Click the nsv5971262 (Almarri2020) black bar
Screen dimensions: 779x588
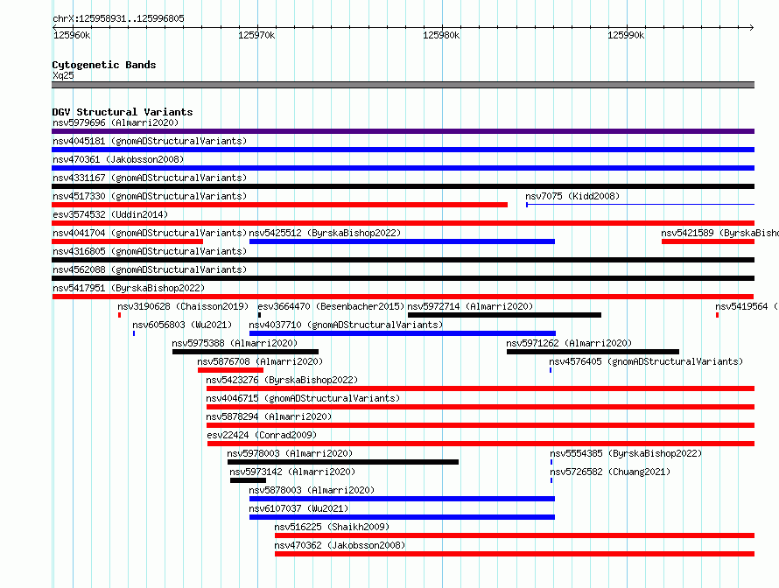pyautogui.click(x=593, y=352)
